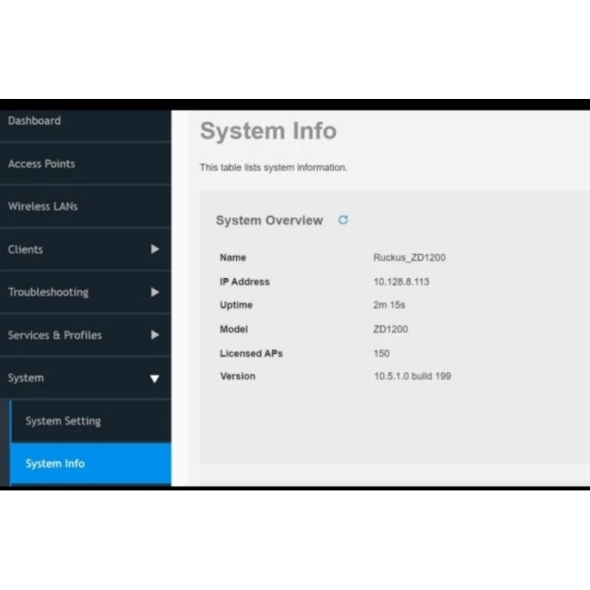Click the Model row label
This screenshot has height=590, width=590.
(234, 329)
